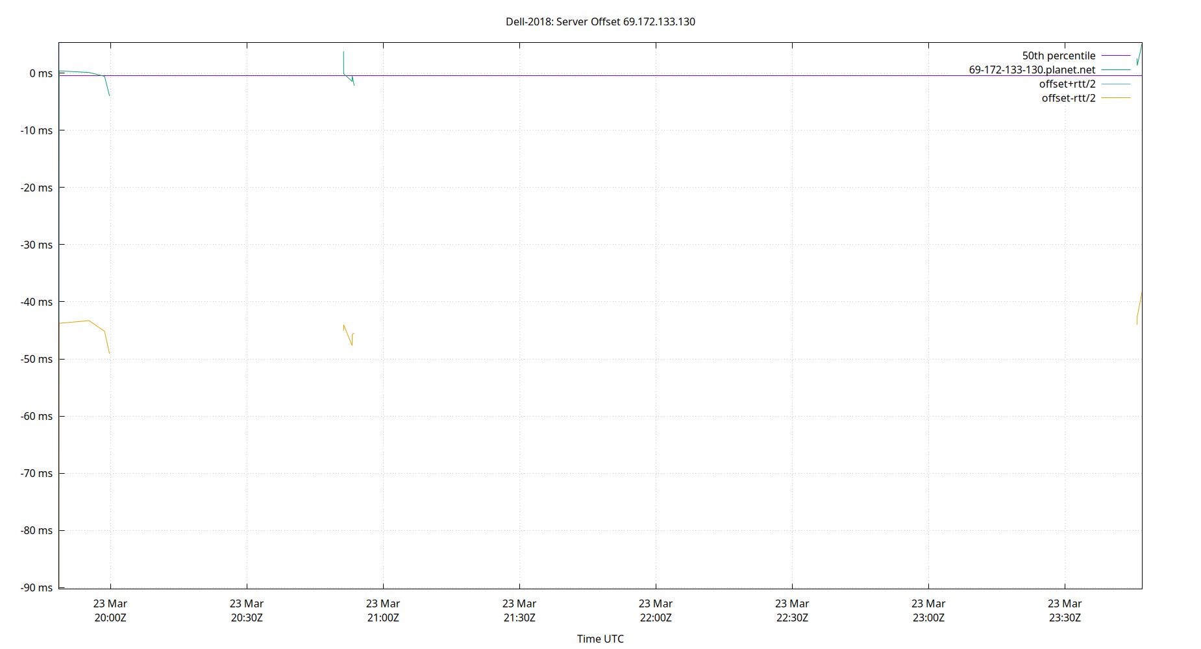This screenshot has width=1201, height=649.
Task: Click the purple horizontal offset line
Action: pyautogui.click(x=584, y=75)
